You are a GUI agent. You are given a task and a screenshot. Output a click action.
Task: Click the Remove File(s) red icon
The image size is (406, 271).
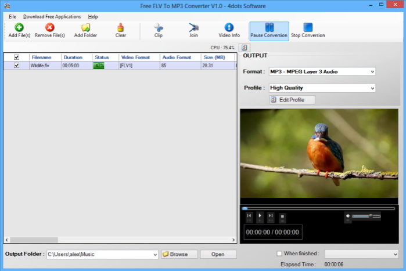point(50,27)
